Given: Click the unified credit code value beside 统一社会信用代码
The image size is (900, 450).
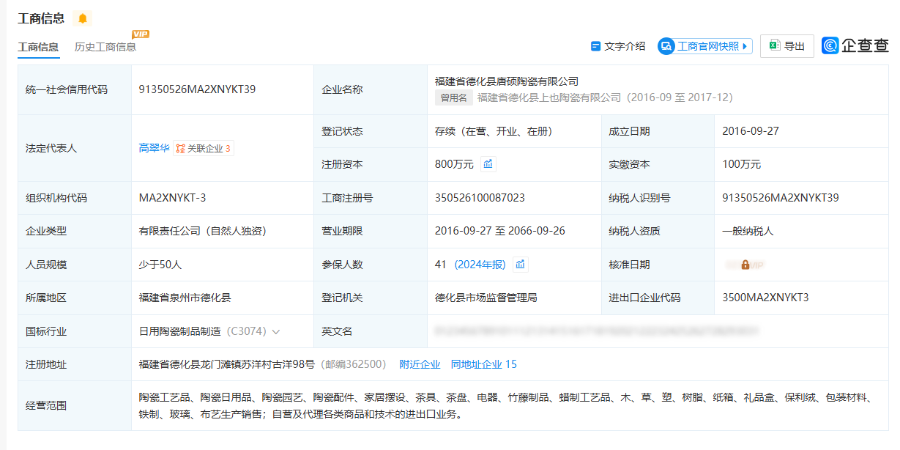Looking at the screenshot, I should click(197, 89).
